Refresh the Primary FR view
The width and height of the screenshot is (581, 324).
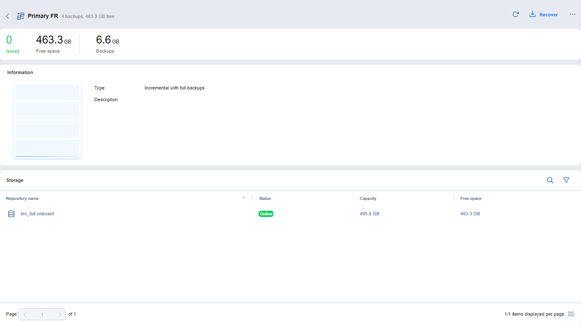pyautogui.click(x=515, y=14)
